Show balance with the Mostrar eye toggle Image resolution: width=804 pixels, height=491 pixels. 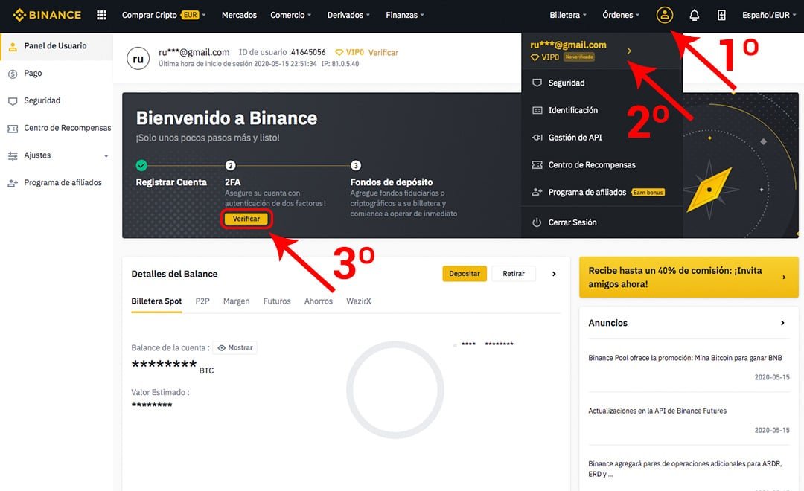tap(234, 347)
